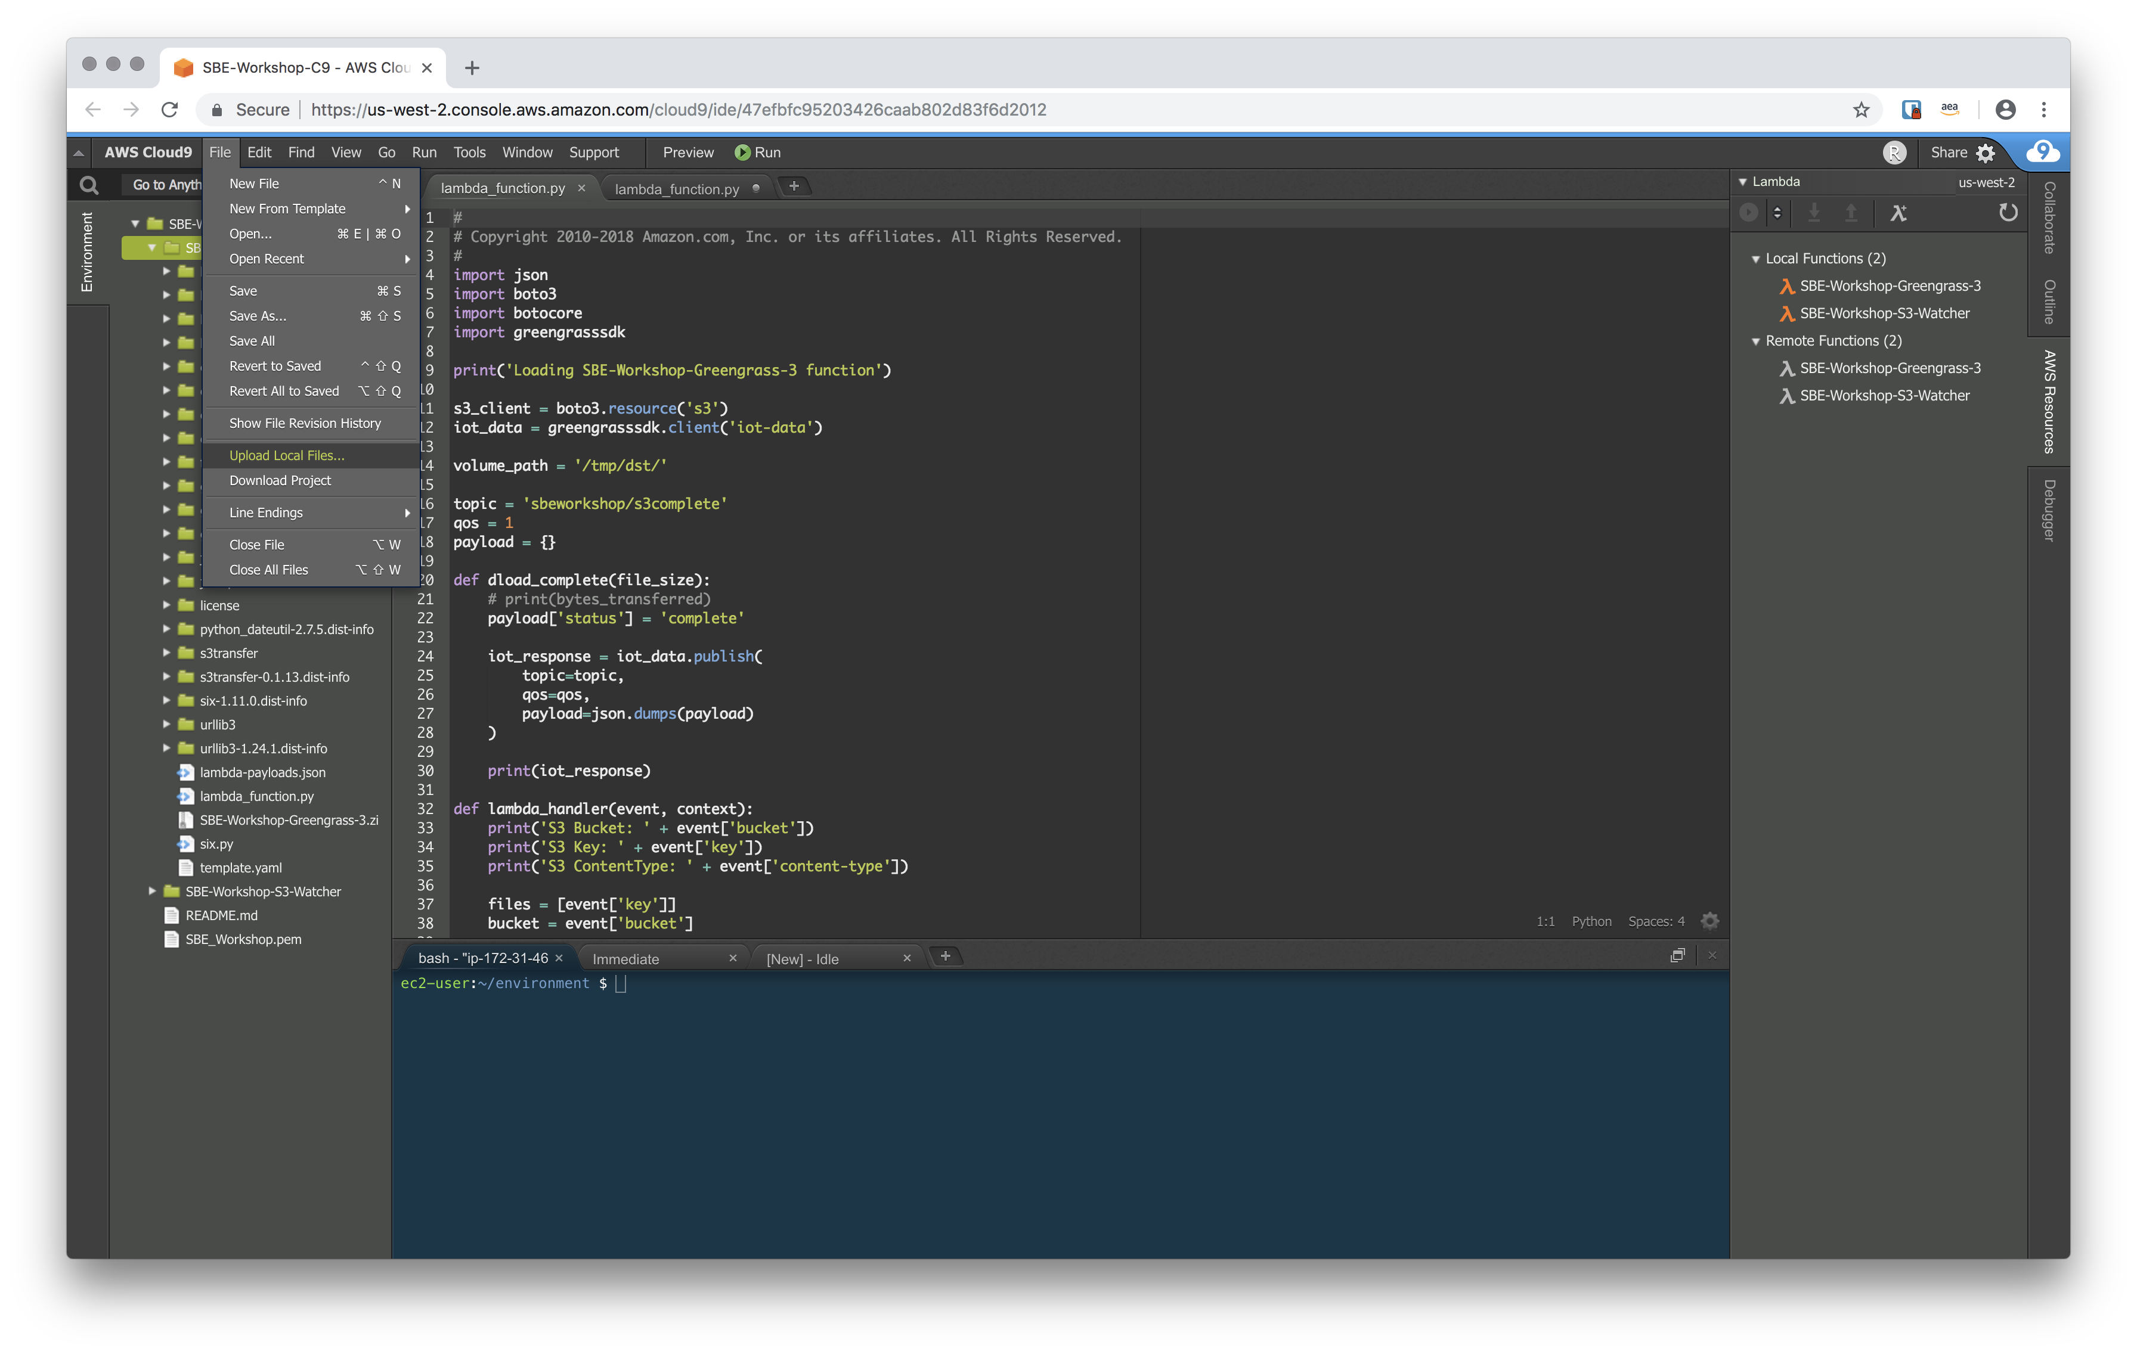
Task: Refresh the Lambda functions list
Action: [x=2008, y=212]
